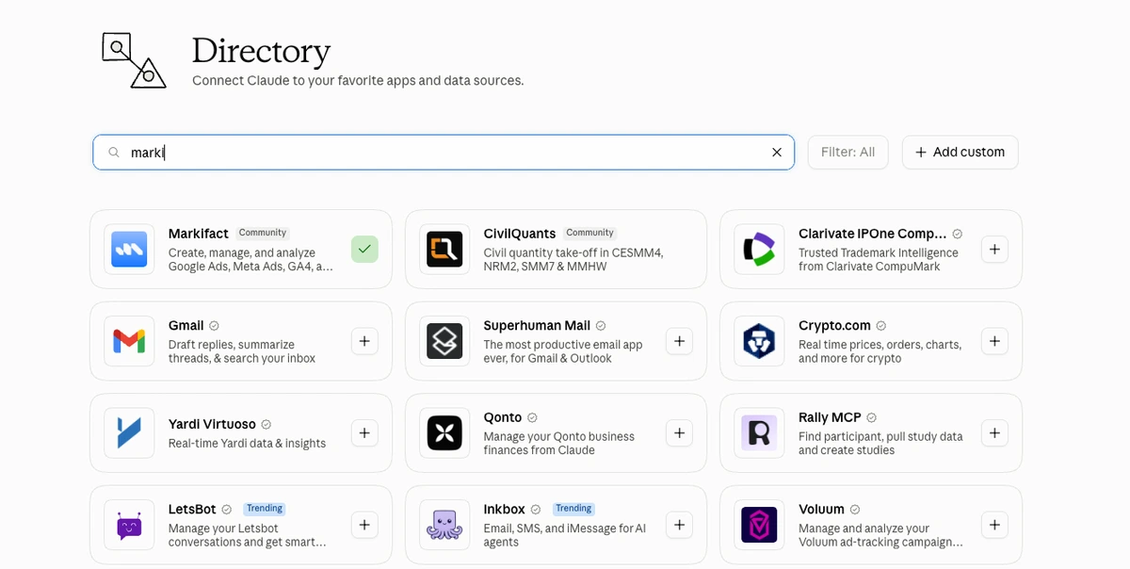Click the Inkbox octopus icon
This screenshot has height=569, width=1130.
444,525
